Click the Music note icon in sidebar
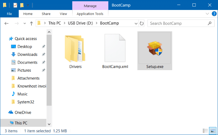 (x=13, y=94)
